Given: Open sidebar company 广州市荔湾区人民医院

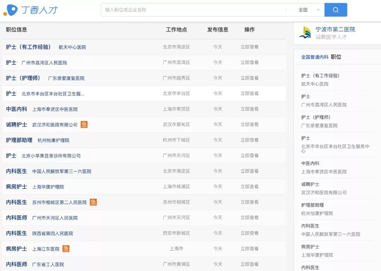Looking at the screenshot, I should click(x=324, y=105).
